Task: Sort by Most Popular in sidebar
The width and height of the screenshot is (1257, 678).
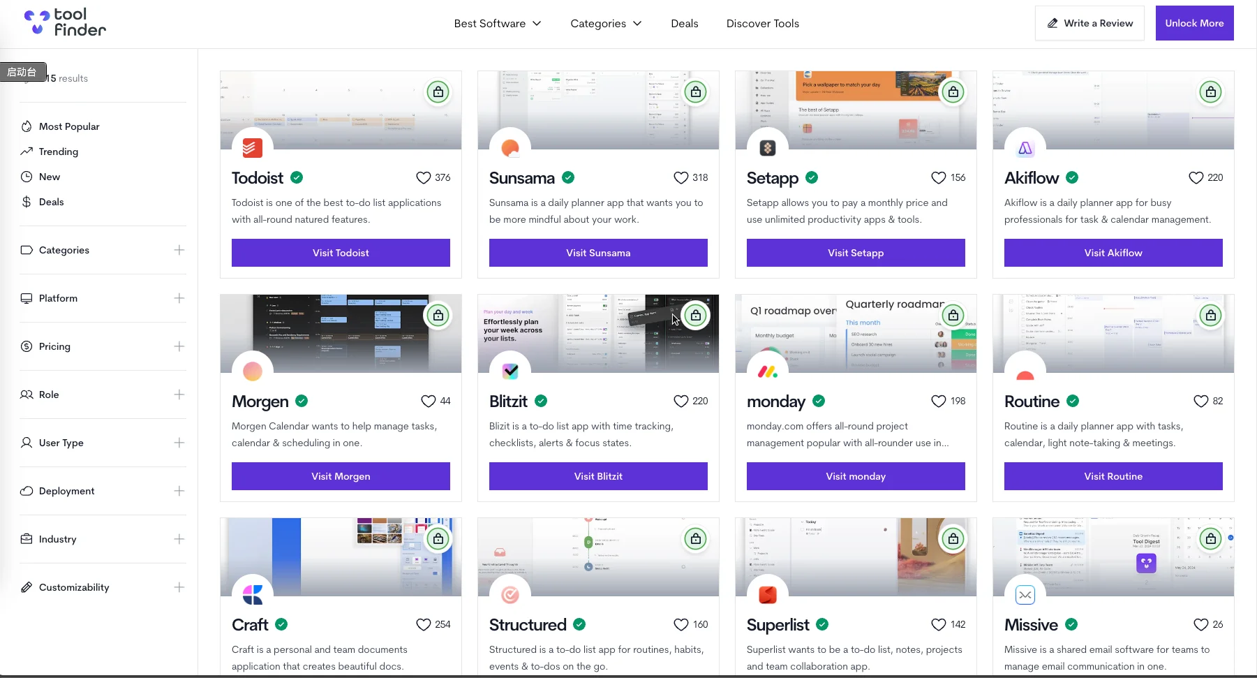Action: coord(61,126)
